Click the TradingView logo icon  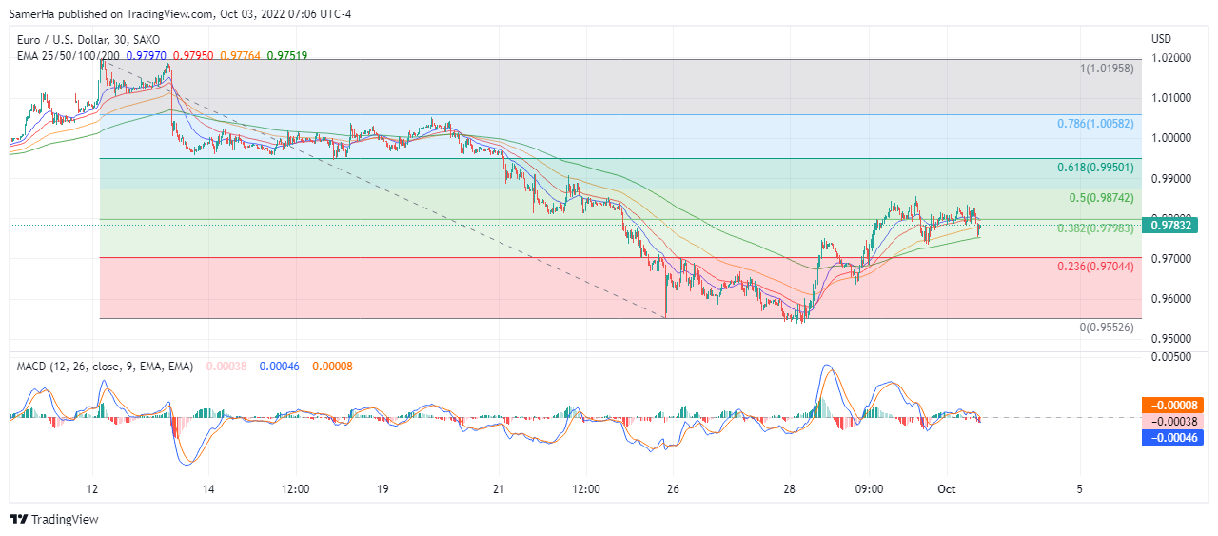click(19, 519)
